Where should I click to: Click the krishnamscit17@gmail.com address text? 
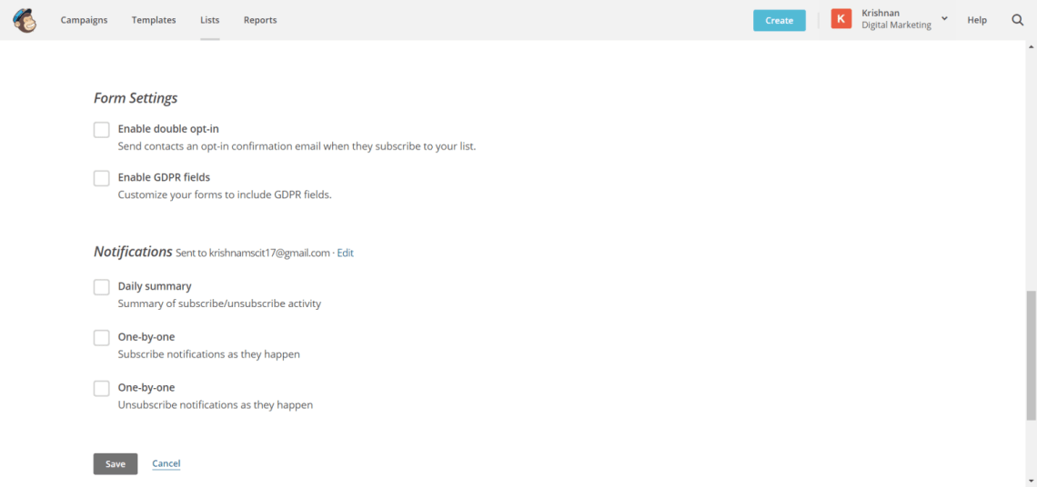(269, 253)
